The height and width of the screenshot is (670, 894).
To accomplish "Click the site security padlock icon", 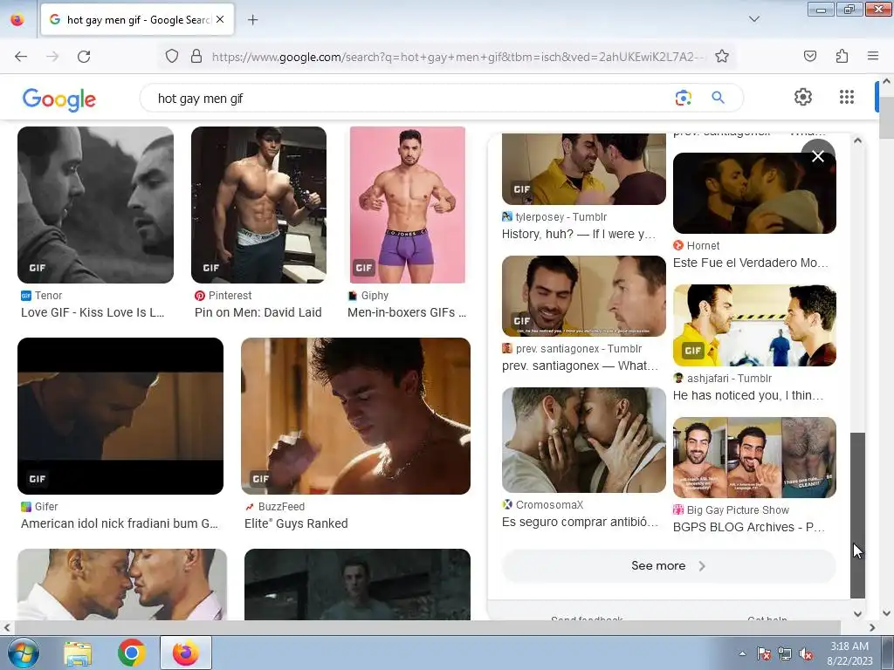I will 196,57.
